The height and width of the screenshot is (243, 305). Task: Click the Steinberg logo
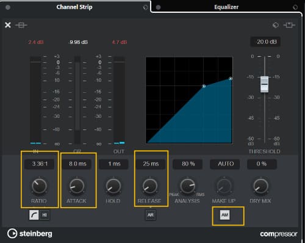[x=30, y=234]
